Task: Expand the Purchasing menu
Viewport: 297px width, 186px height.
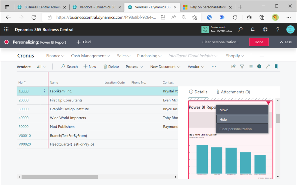Action: tap(149, 56)
